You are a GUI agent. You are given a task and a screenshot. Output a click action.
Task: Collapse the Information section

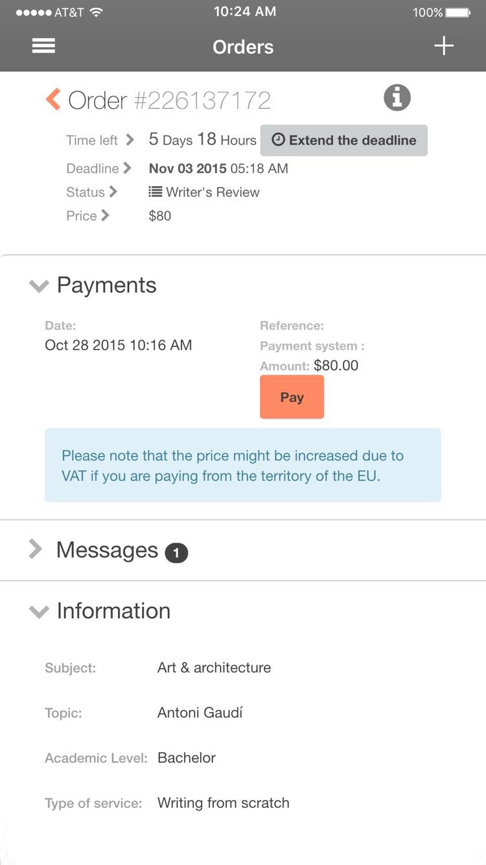[39, 611]
